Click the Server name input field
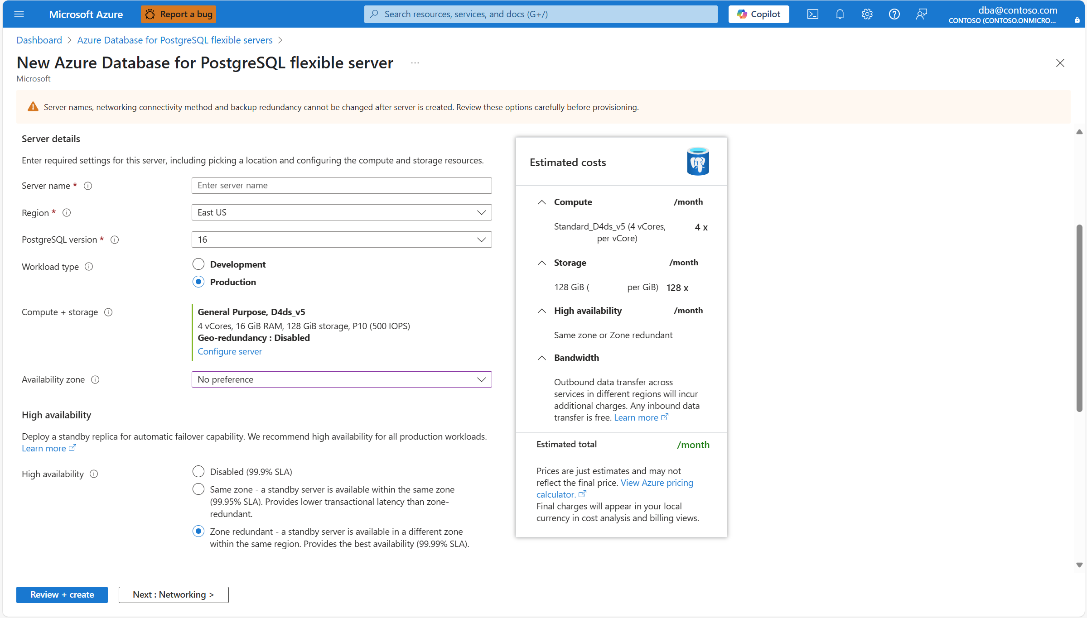Image resolution: width=1087 pixels, height=618 pixels. pyautogui.click(x=341, y=185)
